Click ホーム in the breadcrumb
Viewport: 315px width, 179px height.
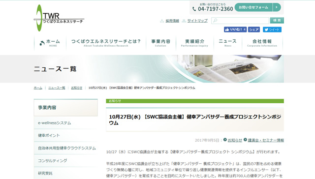[x=38, y=88]
